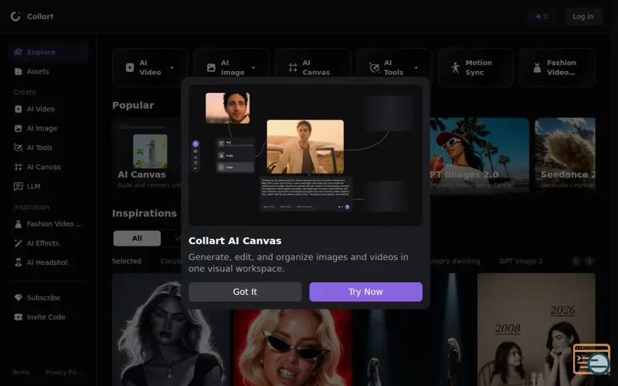Viewport: 618px width, 386px height.
Task: Click the AI Video card play icon
Action: pos(130,68)
